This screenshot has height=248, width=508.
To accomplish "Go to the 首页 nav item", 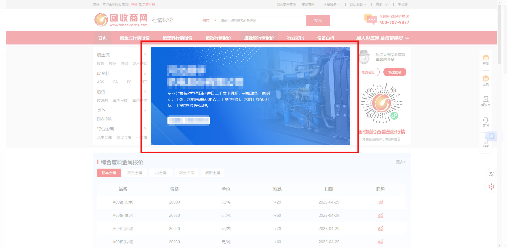I will pyautogui.click(x=103, y=38).
